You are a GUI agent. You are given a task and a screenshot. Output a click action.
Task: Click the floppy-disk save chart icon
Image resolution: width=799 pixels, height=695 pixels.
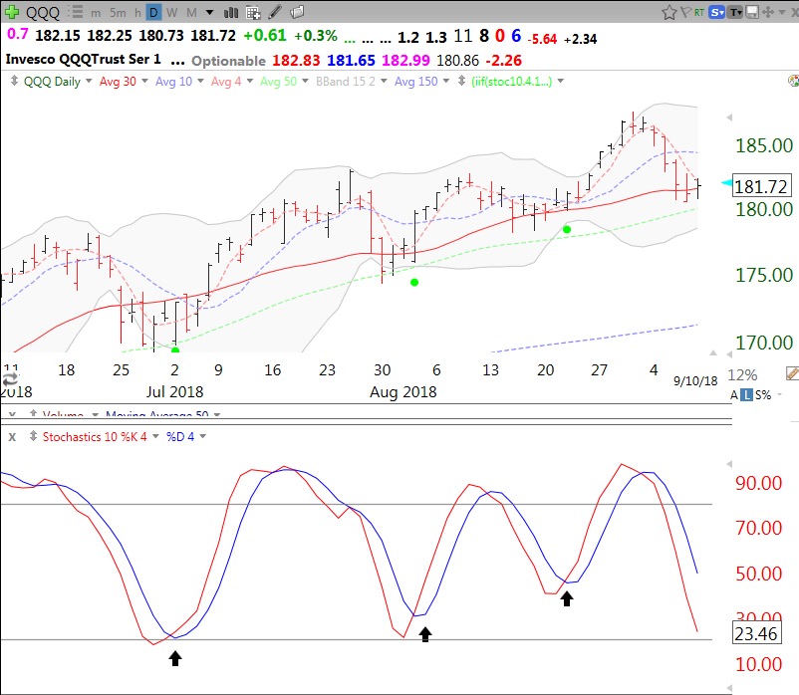click(751, 12)
